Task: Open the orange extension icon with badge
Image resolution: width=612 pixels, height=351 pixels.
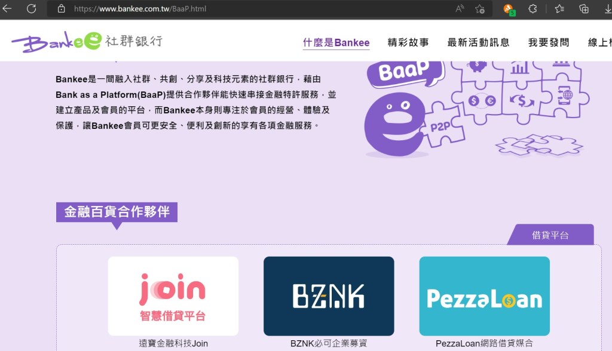Action: (x=509, y=10)
